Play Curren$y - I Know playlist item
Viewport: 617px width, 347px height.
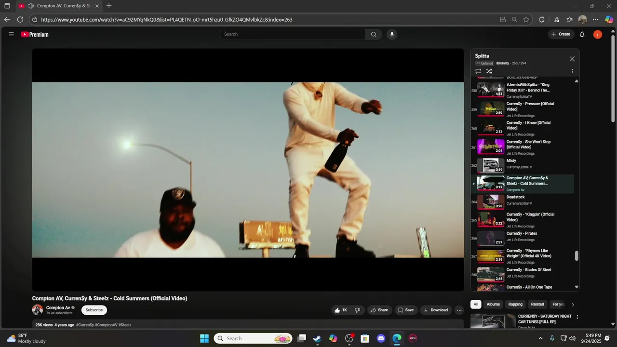pyautogui.click(x=523, y=128)
